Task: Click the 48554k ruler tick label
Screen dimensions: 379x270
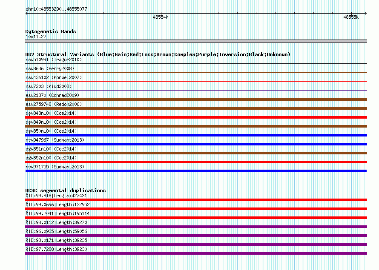Action: (x=161, y=17)
